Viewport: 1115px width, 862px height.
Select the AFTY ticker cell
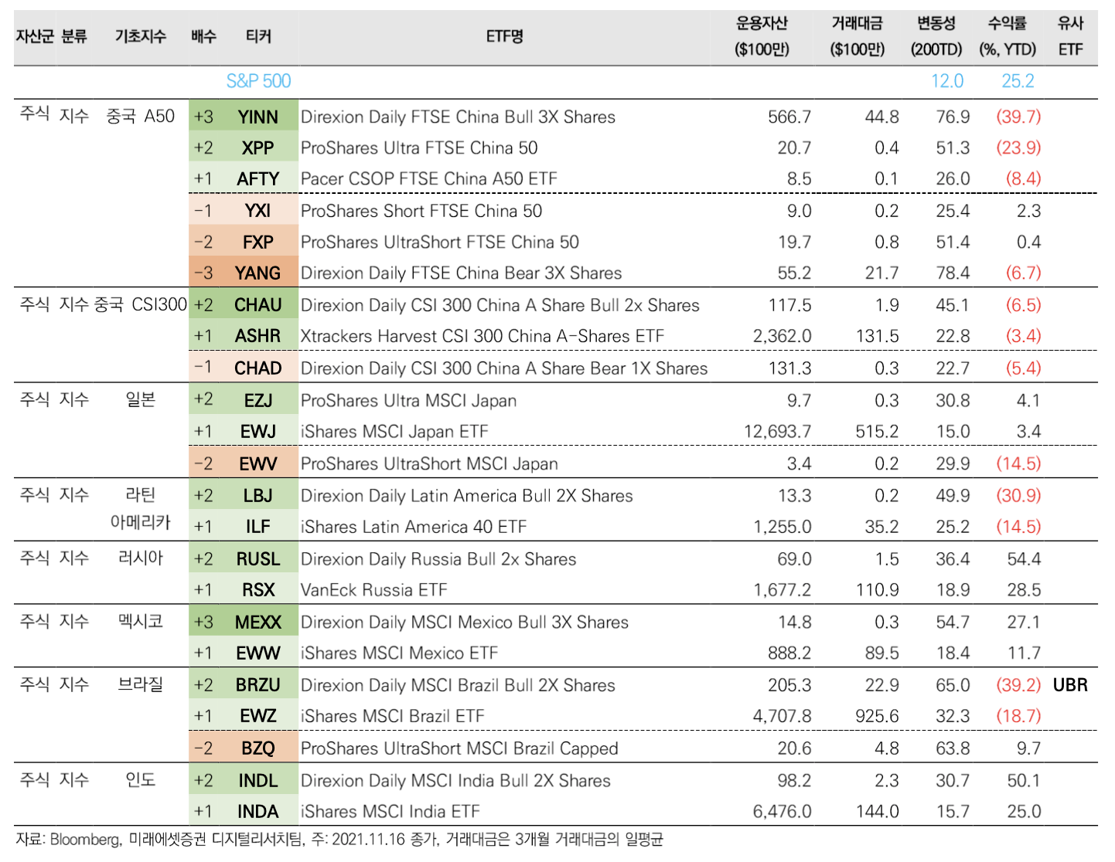(258, 178)
